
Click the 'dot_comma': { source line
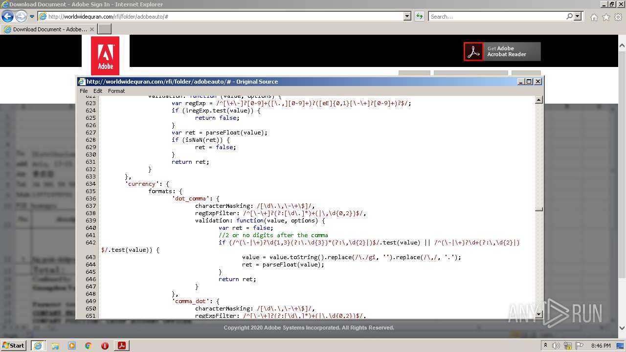(196, 198)
